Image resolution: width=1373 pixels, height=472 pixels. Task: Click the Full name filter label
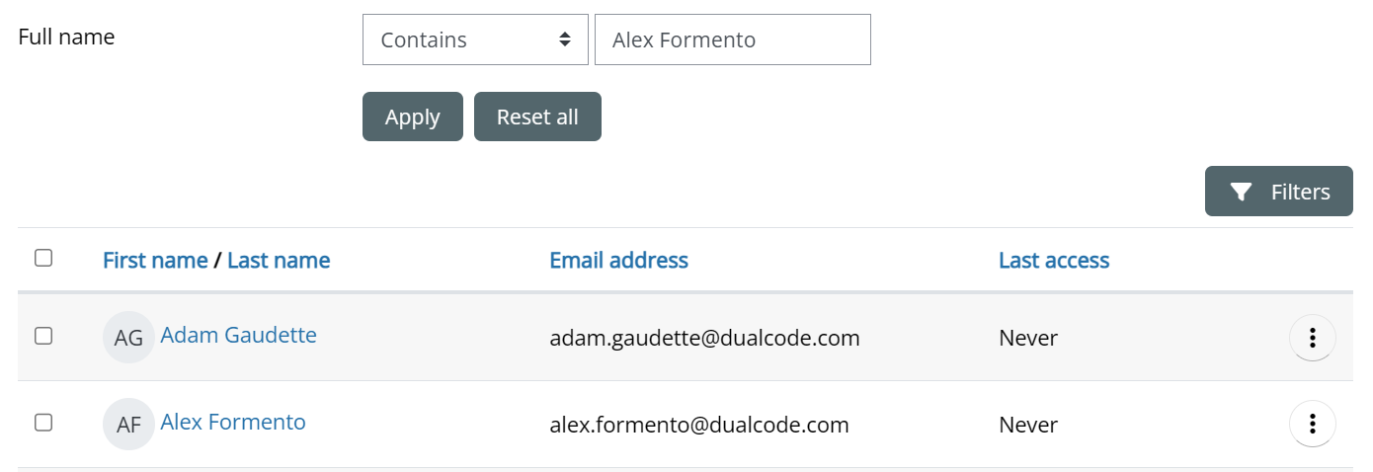pos(67,38)
